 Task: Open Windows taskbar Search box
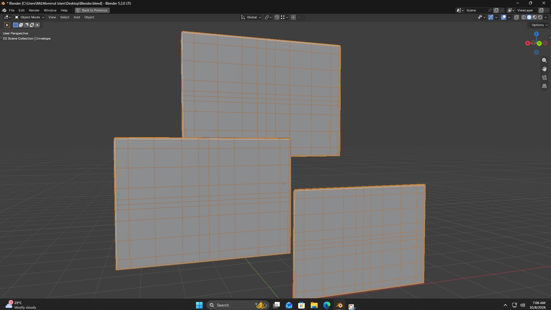[238, 305]
